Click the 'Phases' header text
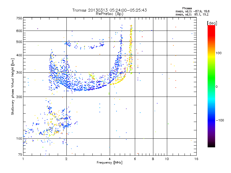The height and width of the screenshot is (173, 231). 187,8
